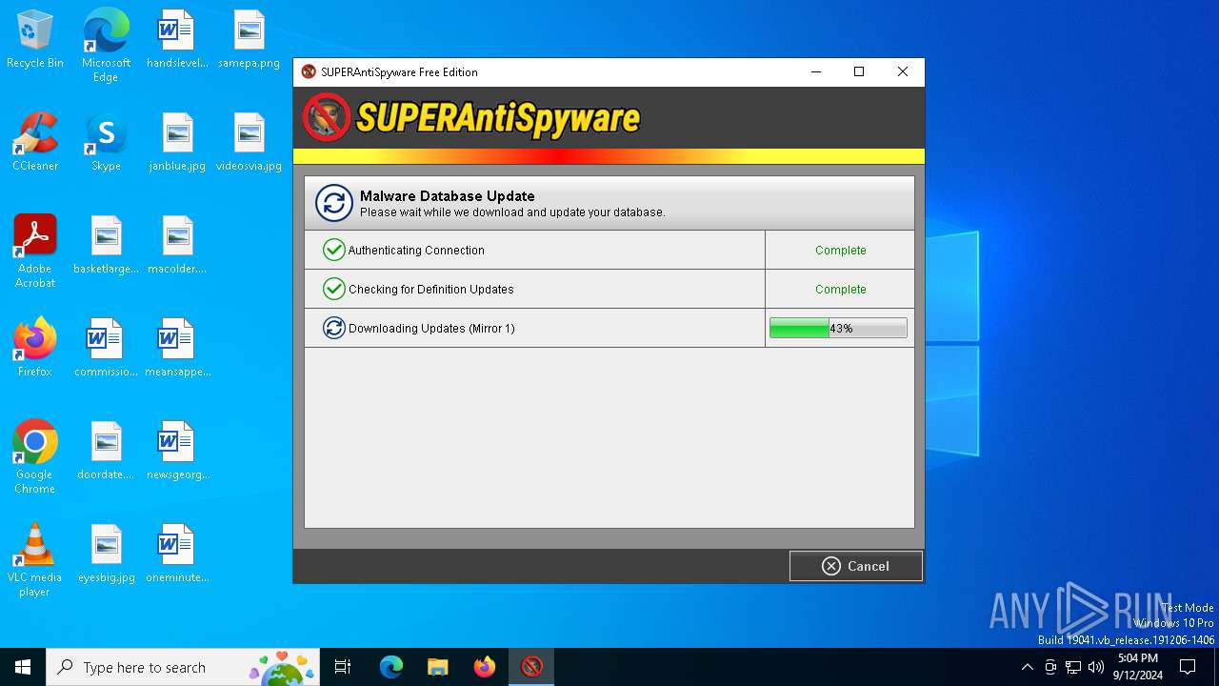
Task: Select the Google Chrome desktop shortcut
Action: tap(35, 457)
